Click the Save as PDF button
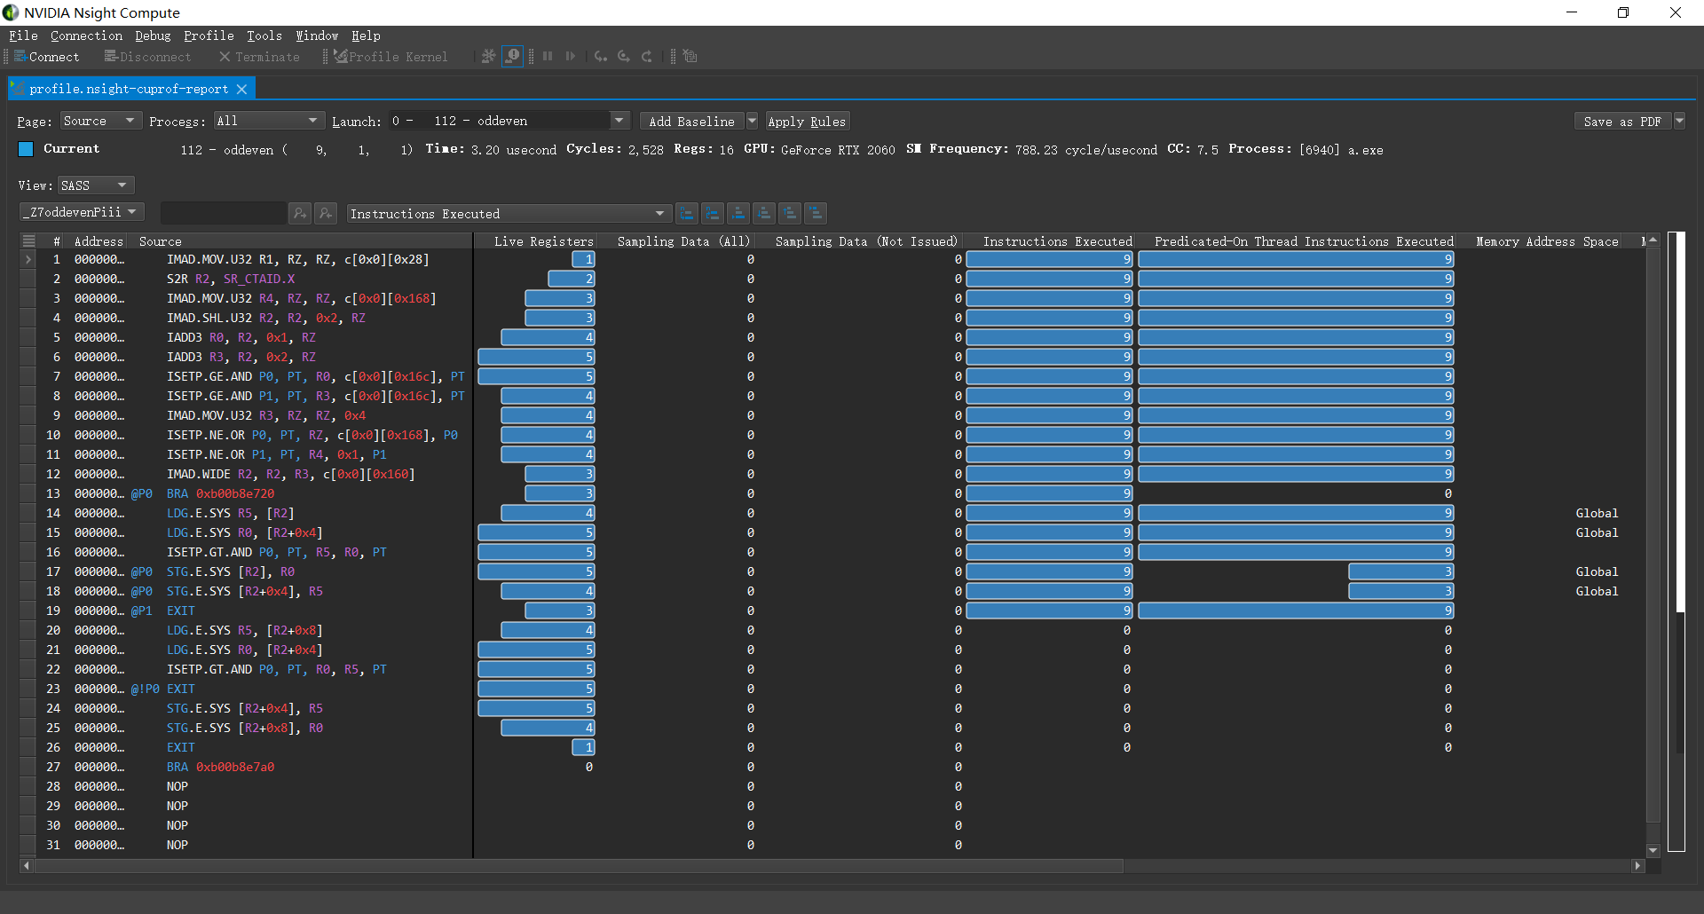Image resolution: width=1704 pixels, height=914 pixels. tap(1622, 122)
